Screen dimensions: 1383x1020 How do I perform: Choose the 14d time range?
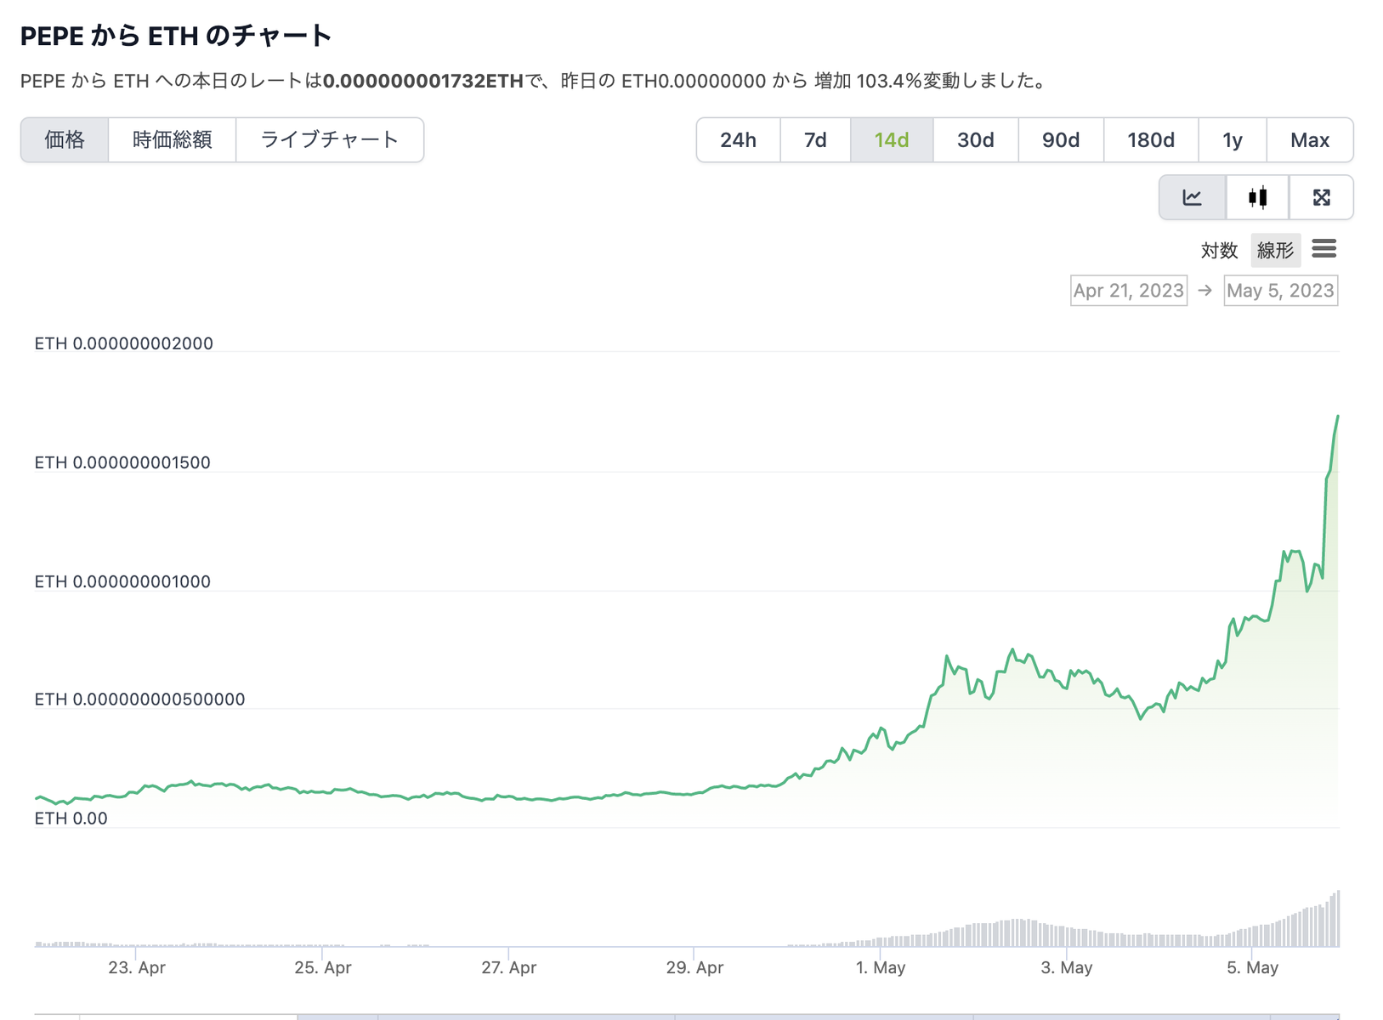coord(892,139)
